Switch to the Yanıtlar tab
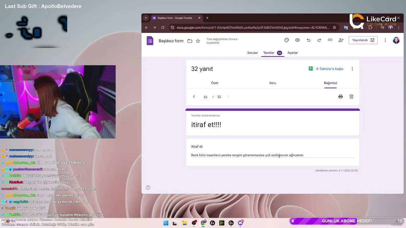The image size is (406, 228). [272, 53]
